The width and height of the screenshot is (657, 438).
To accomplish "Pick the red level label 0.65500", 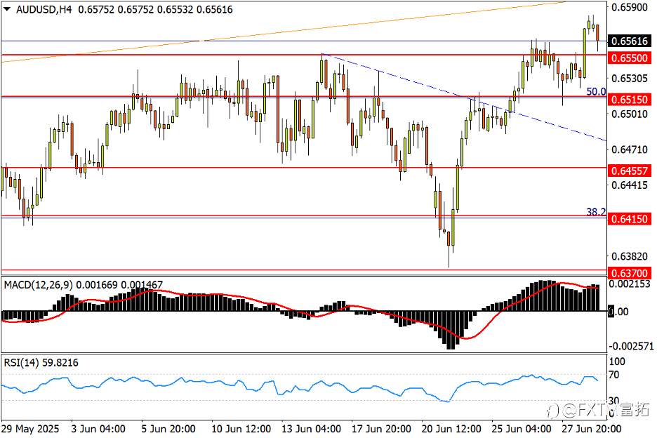I will [x=630, y=58].
